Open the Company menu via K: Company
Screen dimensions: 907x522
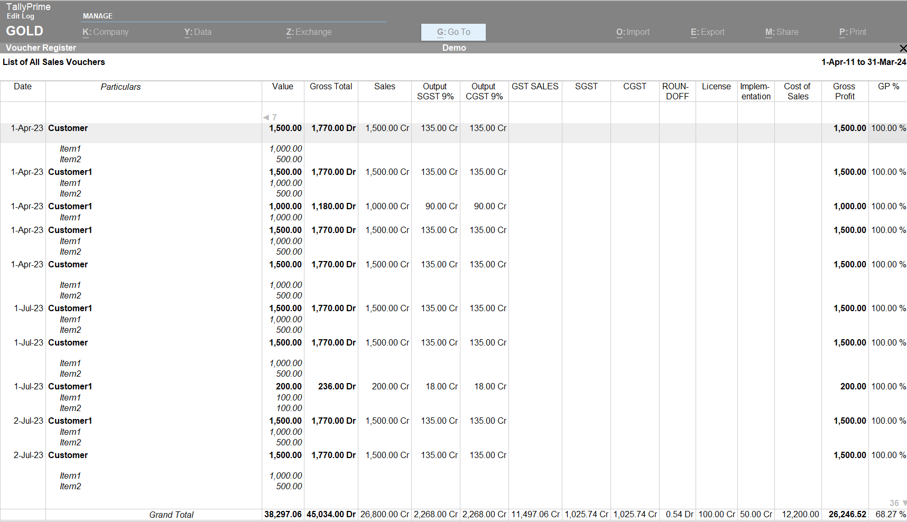[105, 32]
